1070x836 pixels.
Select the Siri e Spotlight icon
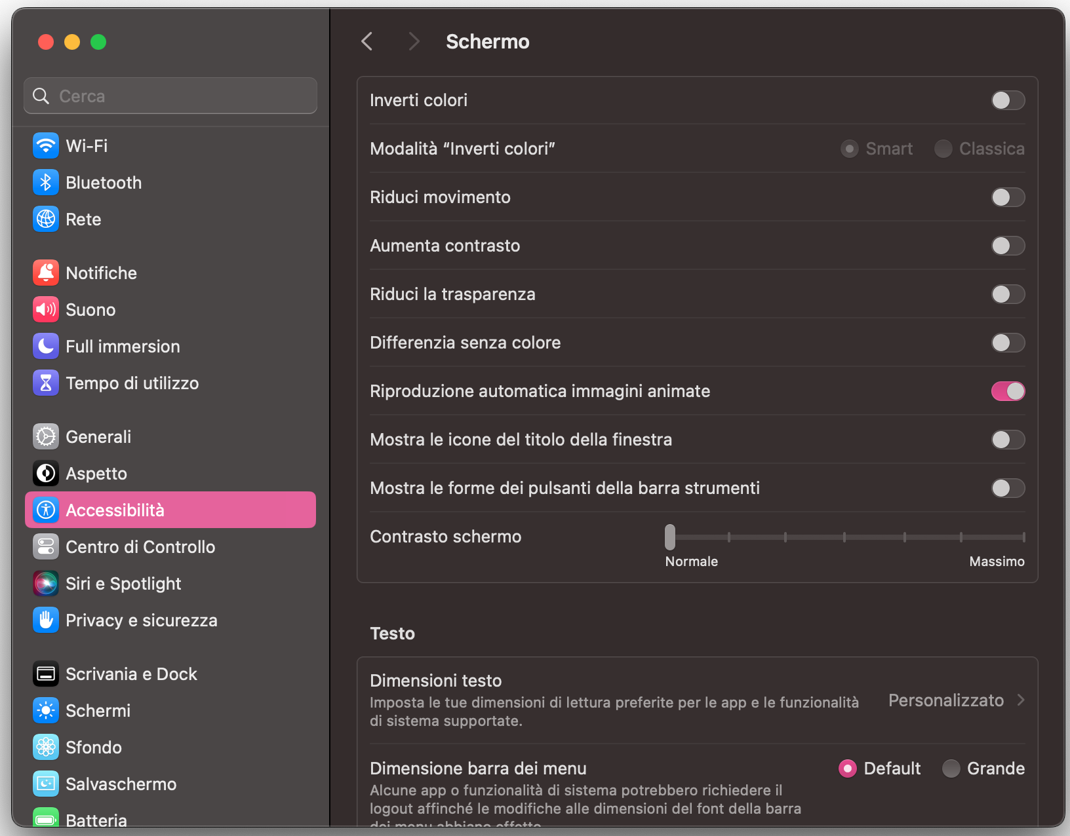45,583
